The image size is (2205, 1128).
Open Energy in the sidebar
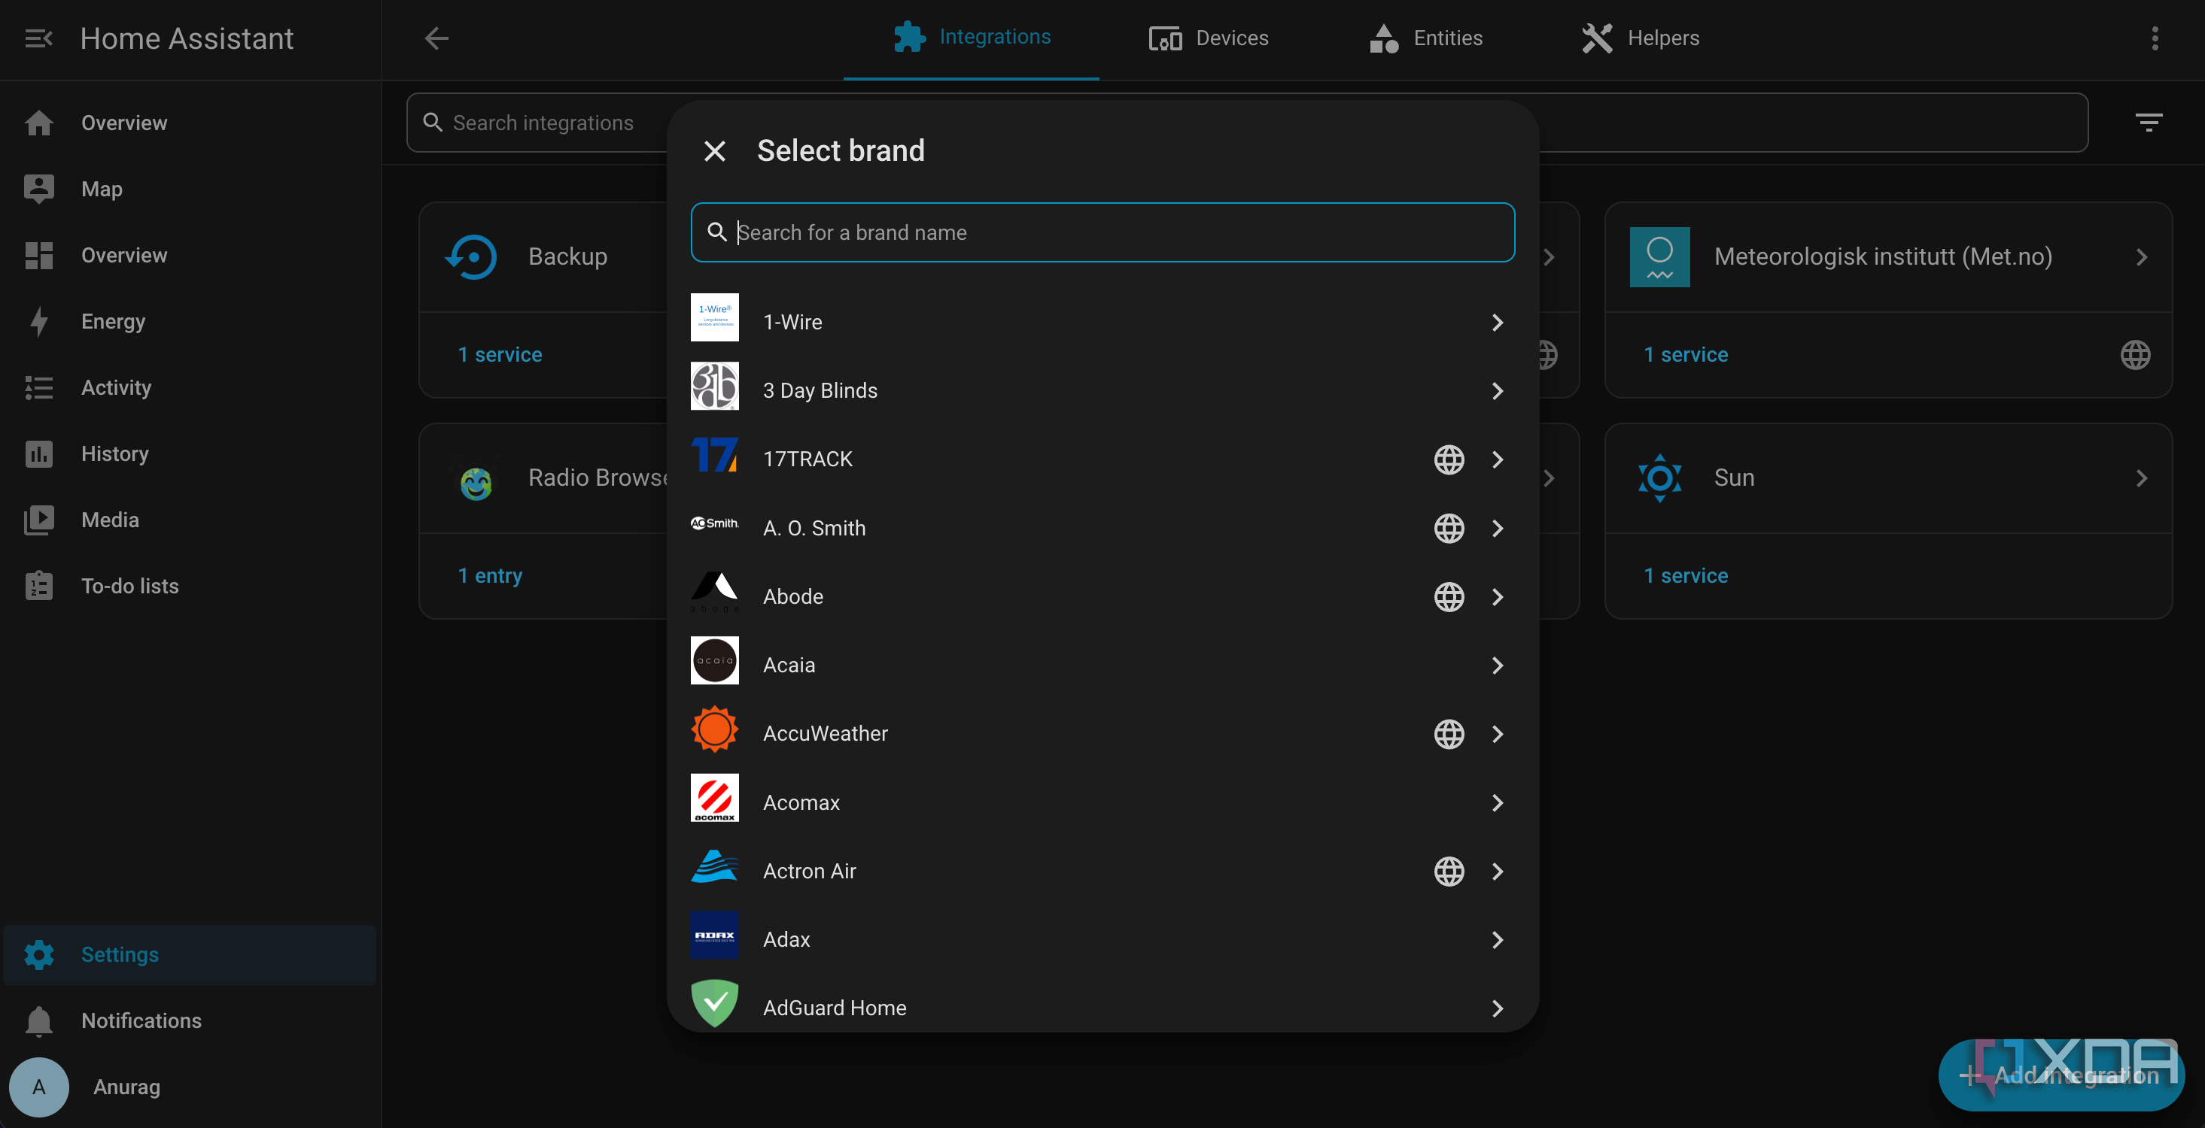(189, 322)
